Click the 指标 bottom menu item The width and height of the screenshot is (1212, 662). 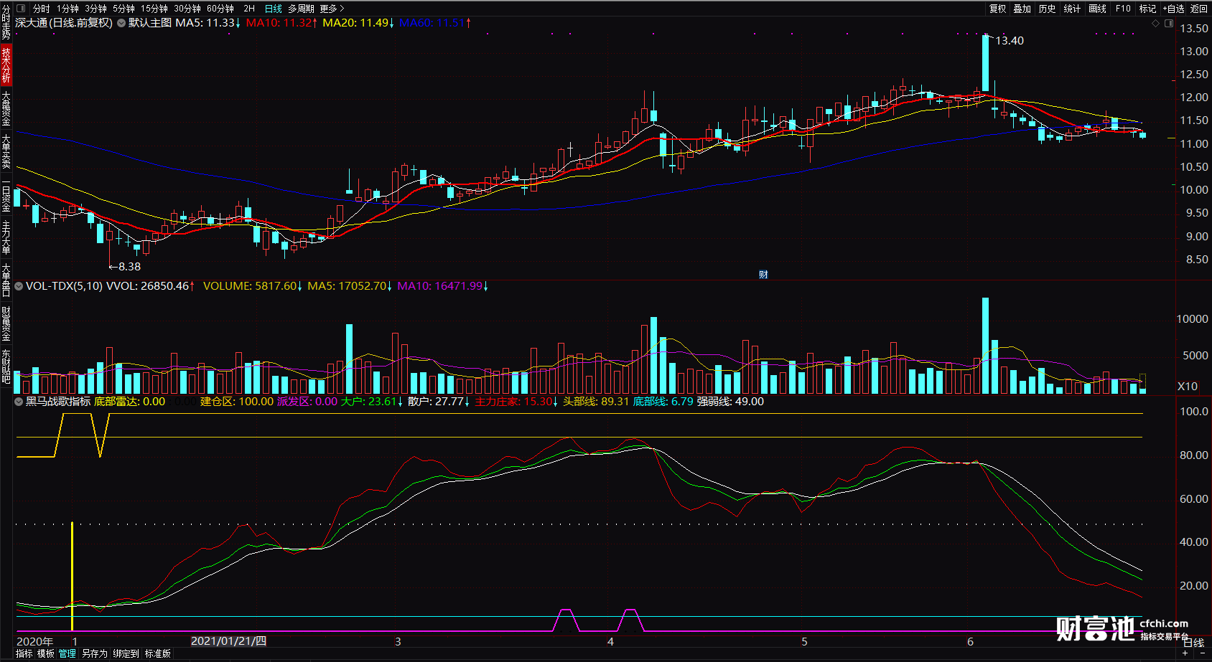pos(24,653)
